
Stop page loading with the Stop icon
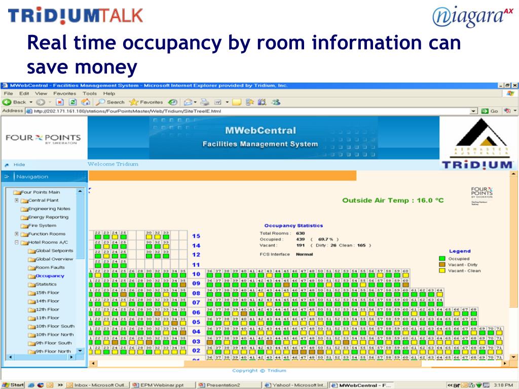pos(60,102)
